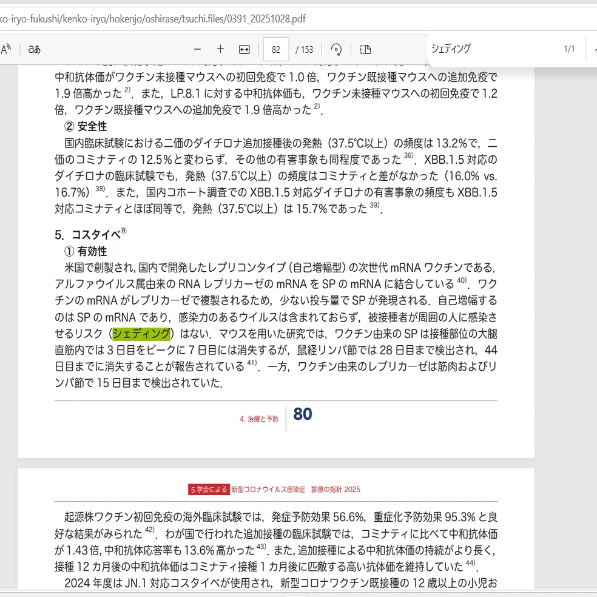Click citation superscript 41)

tap(252, 362)
